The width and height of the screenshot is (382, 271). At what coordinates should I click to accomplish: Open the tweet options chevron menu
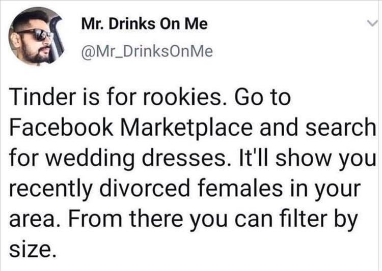pos(372,23)
